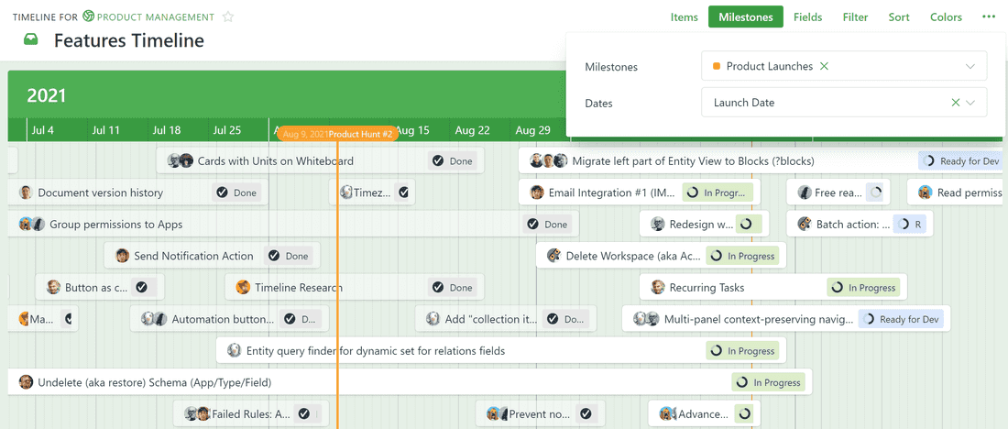Open the Filter menu
The width and height of the screenshot is (1008, 429).
(x=855, y=17)
